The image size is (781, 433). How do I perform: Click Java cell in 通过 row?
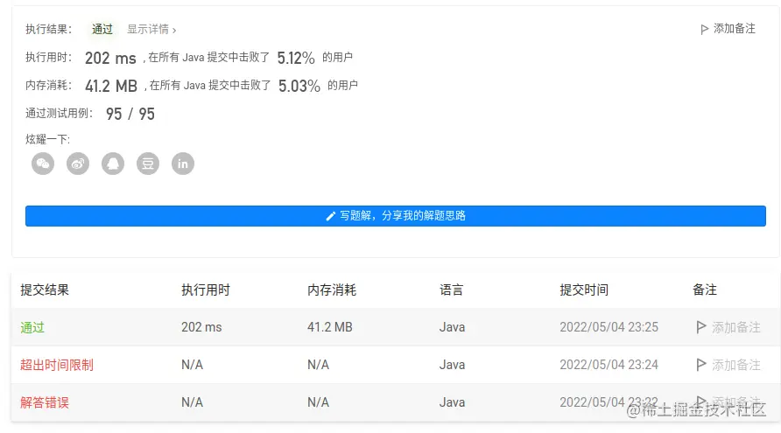pos(453,327)
